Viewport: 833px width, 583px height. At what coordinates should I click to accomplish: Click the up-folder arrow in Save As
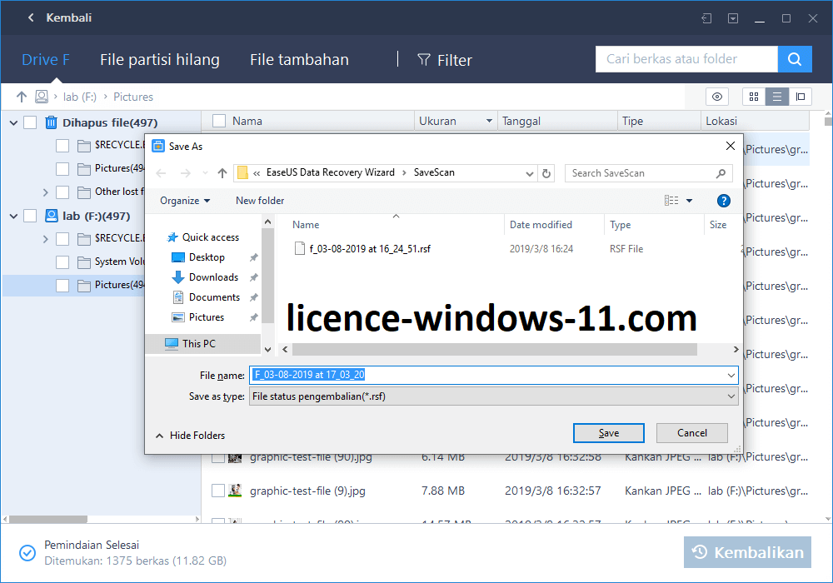coord(222,173)
